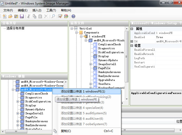This screenshot has width=182, height=135.
Task: Select DiskConfiguration in answer file tree
Action: [111, 52]
